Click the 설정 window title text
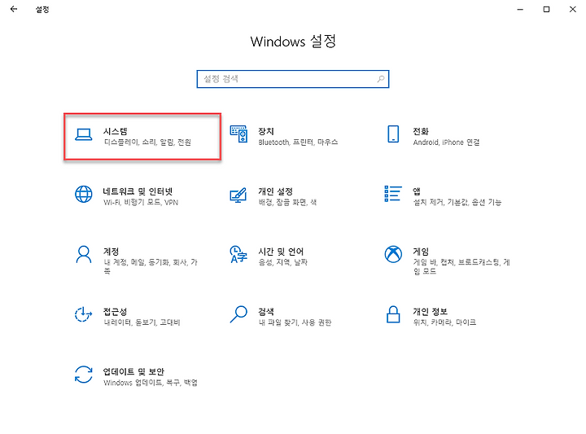586x434 pixels. pyautogui.click(x=42, y=9)
